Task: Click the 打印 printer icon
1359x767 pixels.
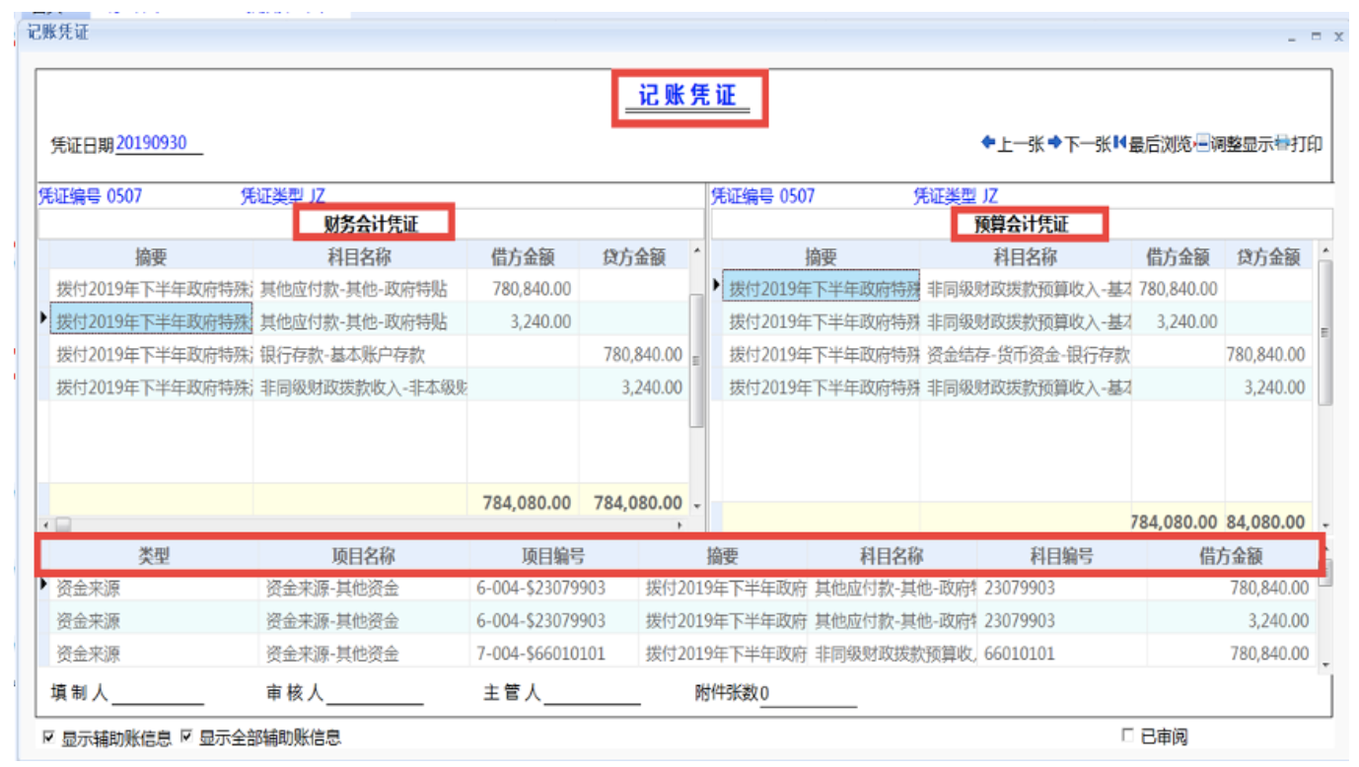Action: click(x=1282, y=144)
